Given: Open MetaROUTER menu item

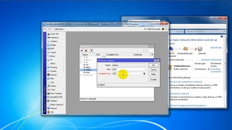Looking at the screenshot, I should click(56, 97).
